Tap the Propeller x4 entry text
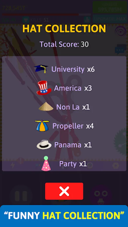The height and width of the screenshot is (227, 128). (x=73, y=126)
